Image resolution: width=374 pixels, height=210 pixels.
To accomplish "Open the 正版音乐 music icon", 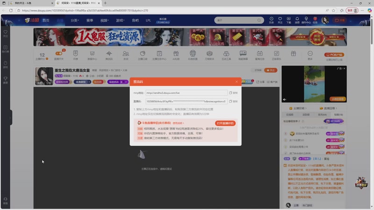I will (x=276, y=55).
